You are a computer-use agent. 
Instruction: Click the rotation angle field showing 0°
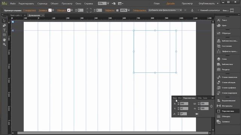(183, 114)
